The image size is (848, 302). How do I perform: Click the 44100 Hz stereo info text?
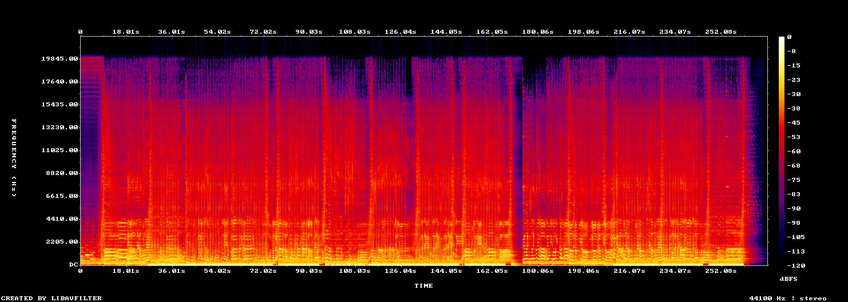click(x=789, y=298)
